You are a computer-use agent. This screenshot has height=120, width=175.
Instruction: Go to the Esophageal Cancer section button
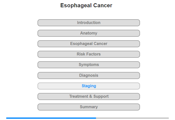88,44
